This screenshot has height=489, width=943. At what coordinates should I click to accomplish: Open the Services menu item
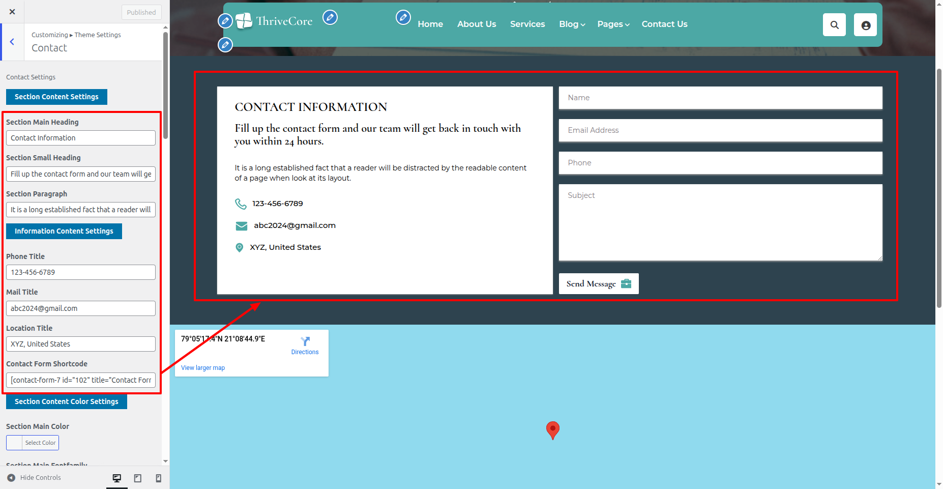coord(527,24)
